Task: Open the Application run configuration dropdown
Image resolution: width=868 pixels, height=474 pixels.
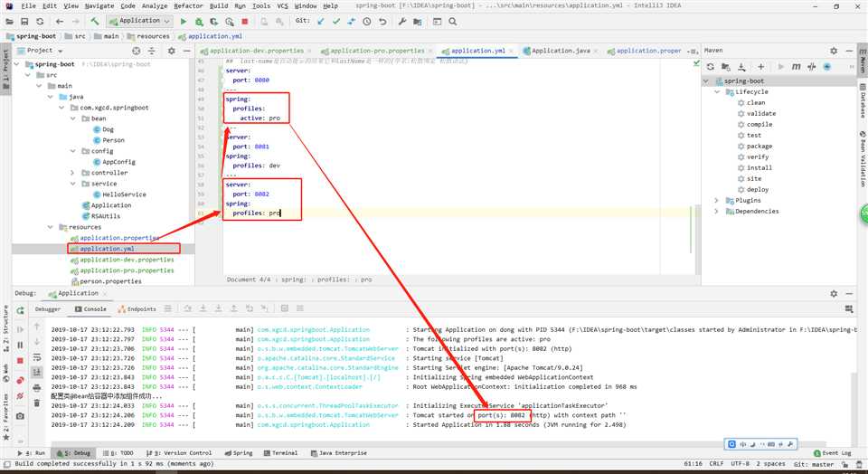Action: [139, 21]
